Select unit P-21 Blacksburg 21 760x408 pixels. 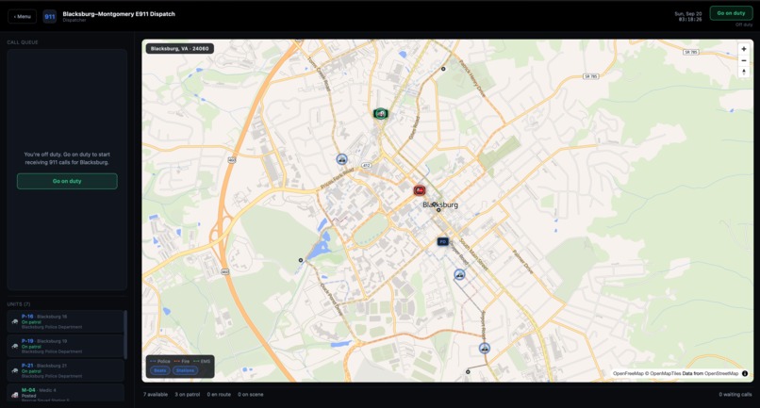coord(65,370)
